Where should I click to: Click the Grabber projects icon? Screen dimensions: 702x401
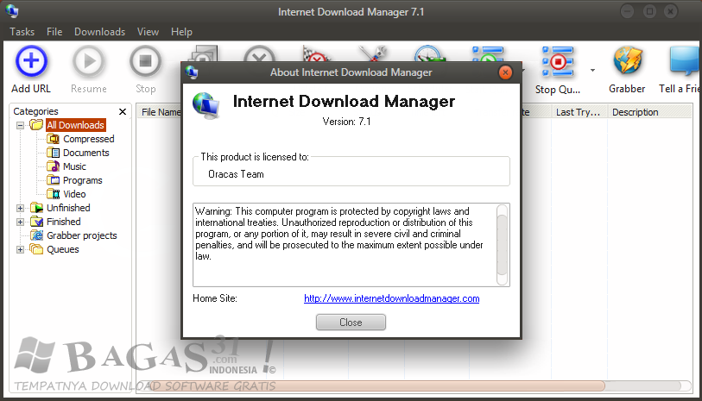pos(37,235)
